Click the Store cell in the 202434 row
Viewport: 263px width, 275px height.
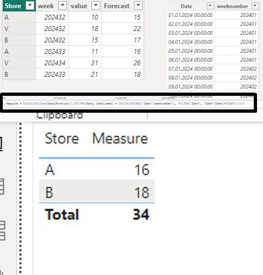click(19, 63)
